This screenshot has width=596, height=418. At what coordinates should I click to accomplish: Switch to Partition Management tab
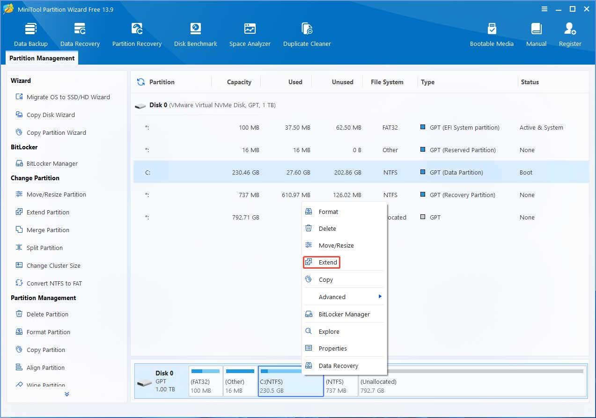click(x=42, y=58)
